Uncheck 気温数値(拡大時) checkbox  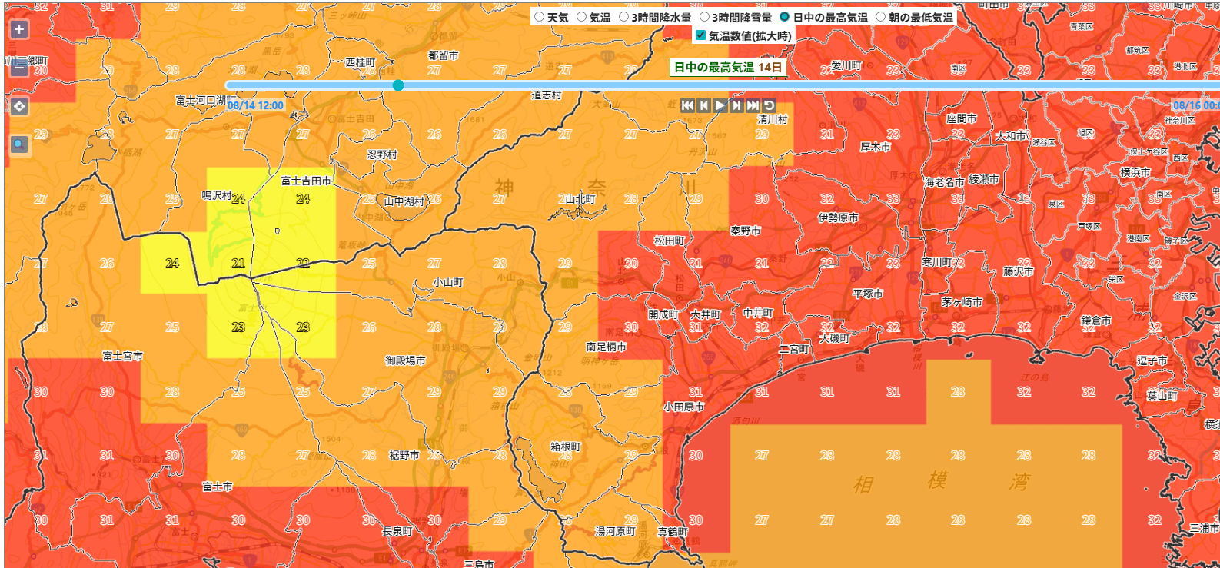coord(700,35)
